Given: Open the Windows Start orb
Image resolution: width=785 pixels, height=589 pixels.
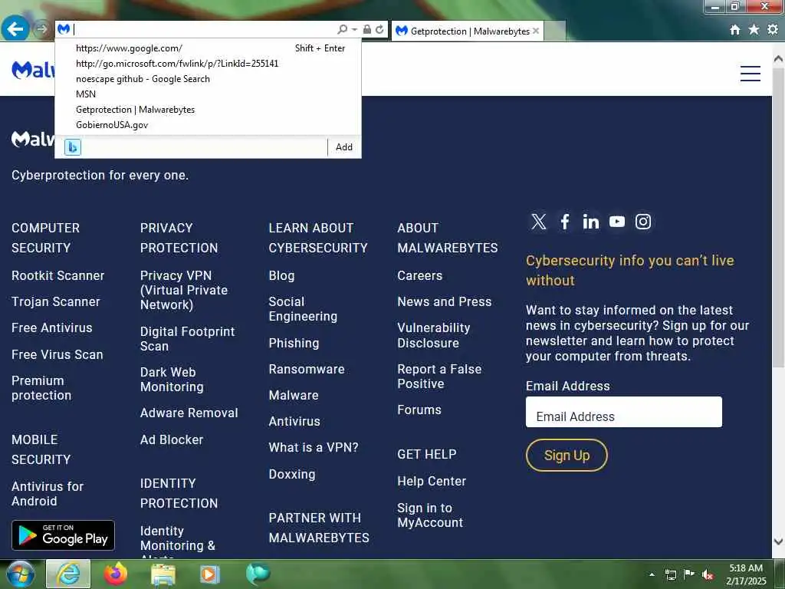Looking at the screenshot, I should 21,574.
